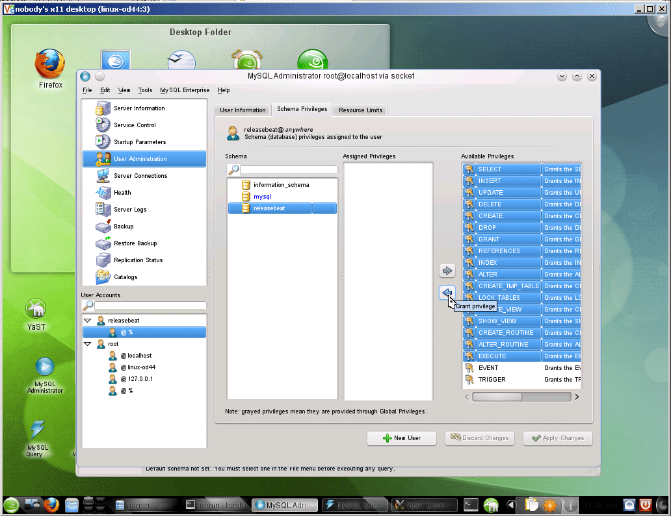
Task: Select the releasebeat schema
Action: click(282, 208)
